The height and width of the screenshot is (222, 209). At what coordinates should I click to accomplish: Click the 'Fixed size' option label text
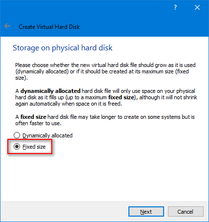[34, 147]
